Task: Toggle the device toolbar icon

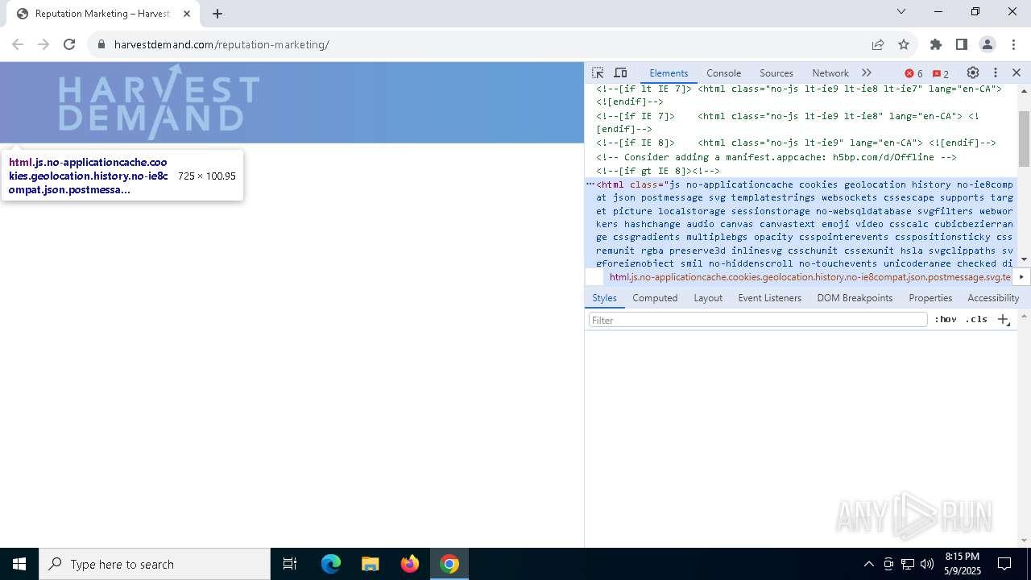Action: (x=620, y=72)
